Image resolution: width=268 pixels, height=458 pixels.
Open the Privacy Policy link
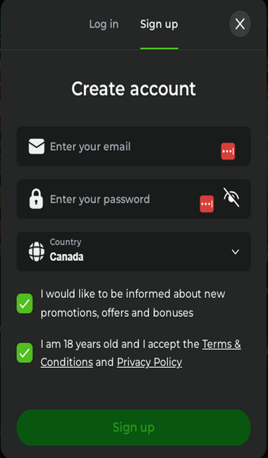pyautogui.click(x=150, y=362)
